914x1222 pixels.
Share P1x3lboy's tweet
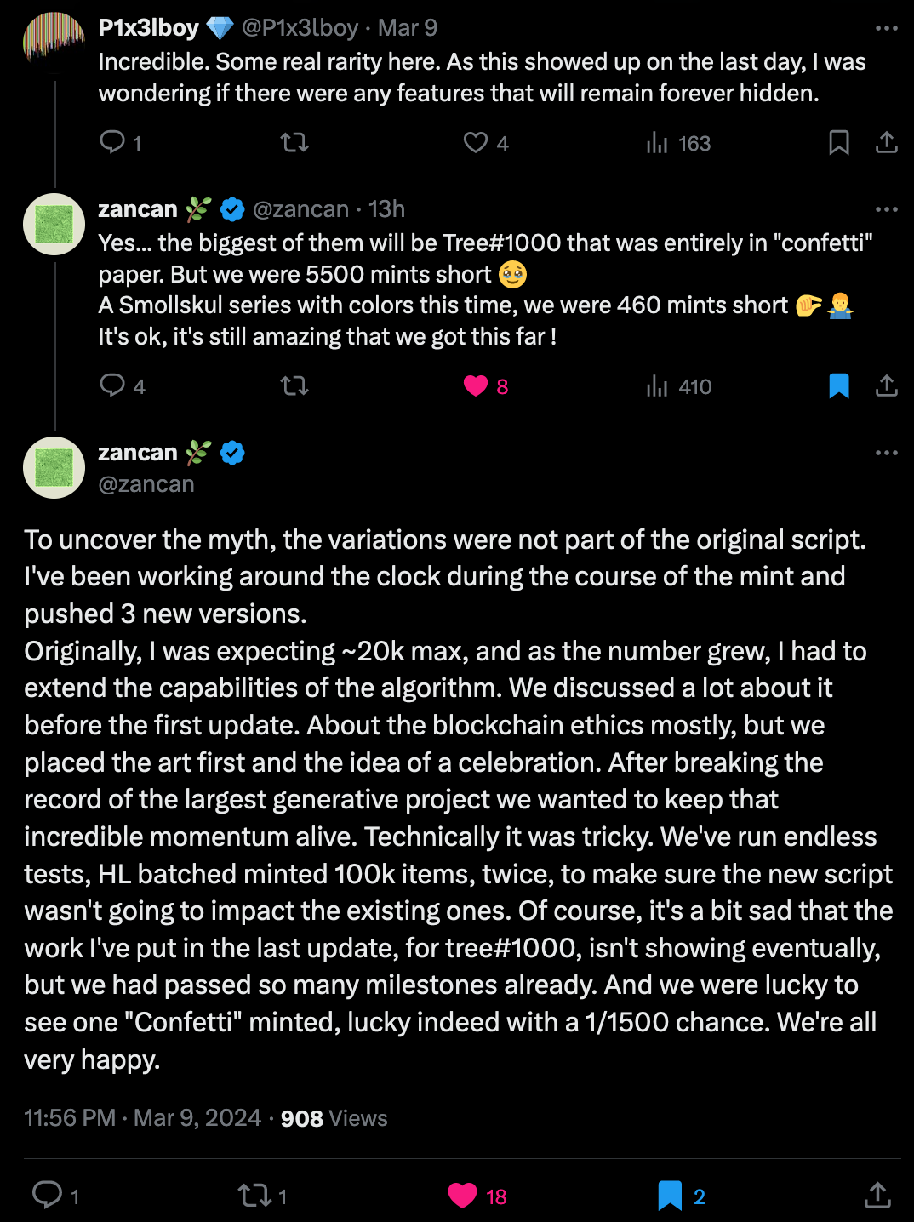[x=887, y=142]
